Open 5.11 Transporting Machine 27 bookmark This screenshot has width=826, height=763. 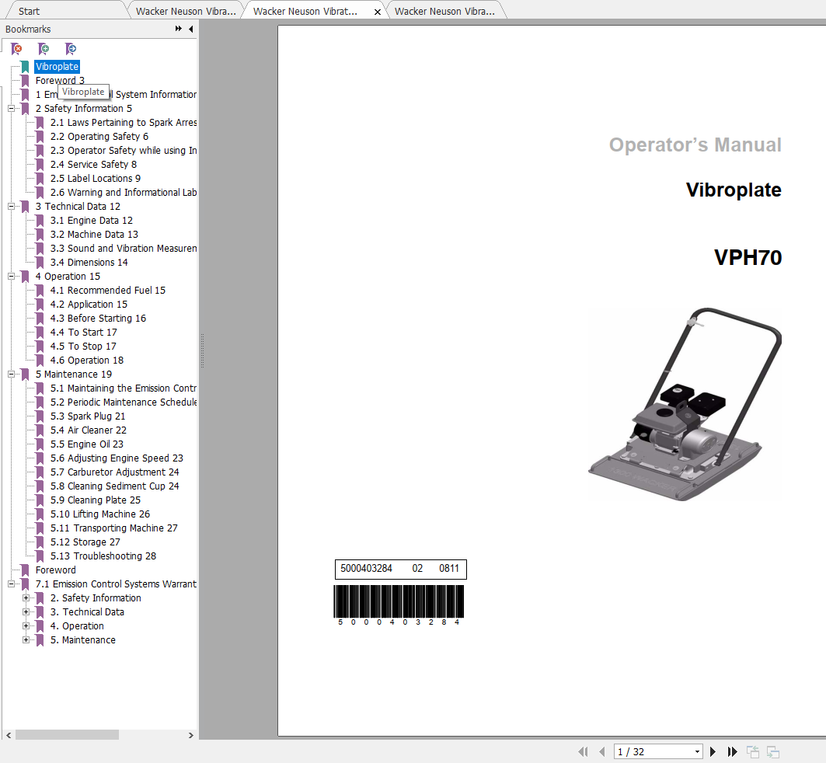[x=113, y=528]
